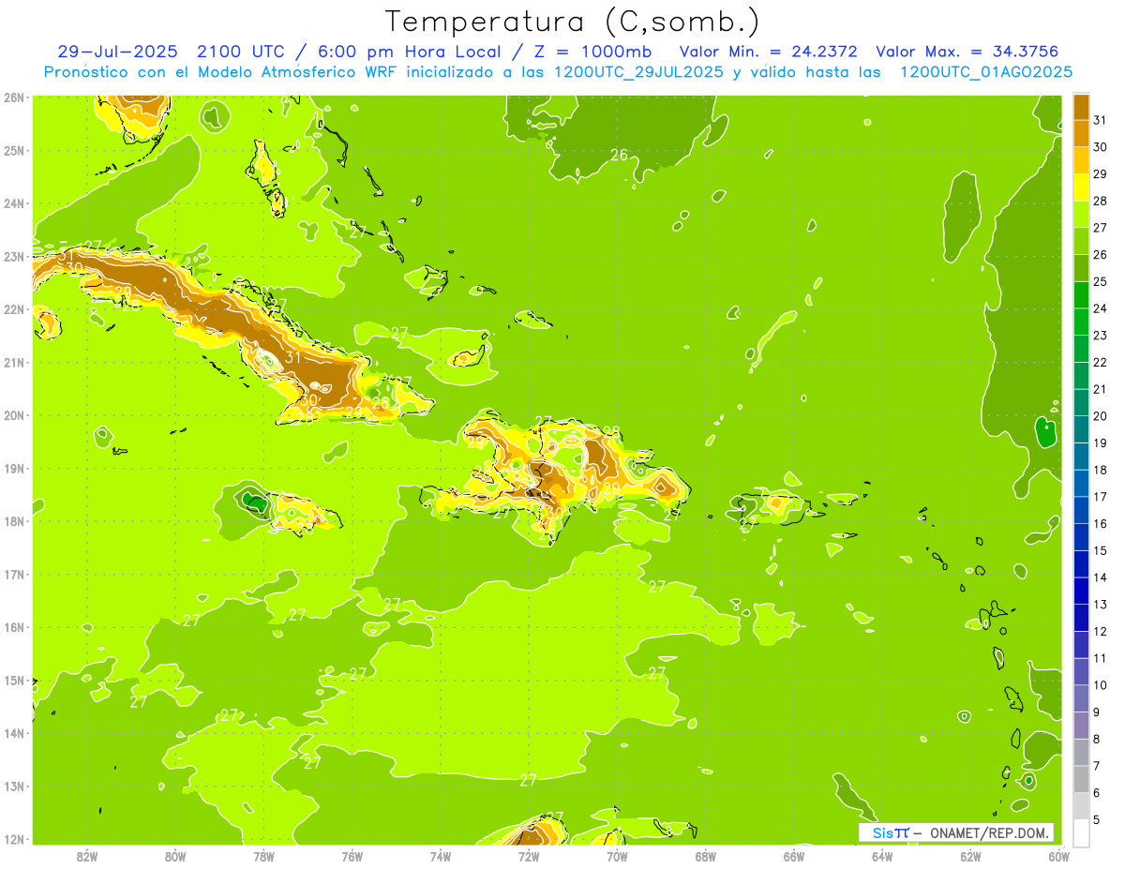
Task: Pick the blue legend band between 14 and 15
Action: 1082,564
